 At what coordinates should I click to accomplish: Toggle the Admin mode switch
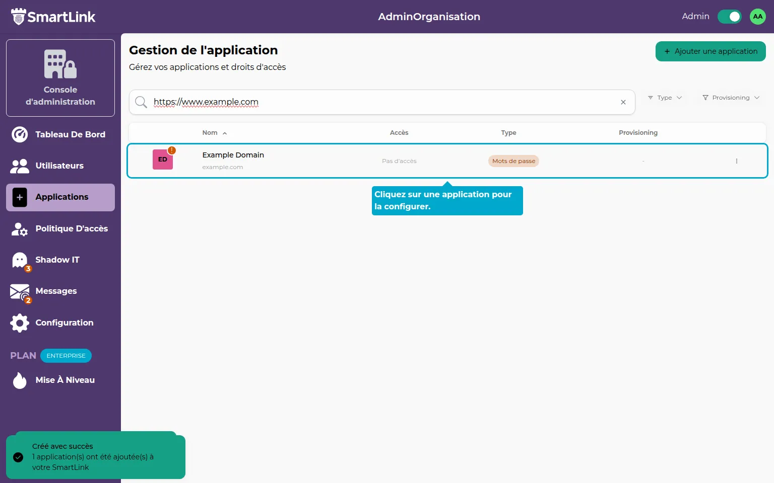tap(729, 17)
